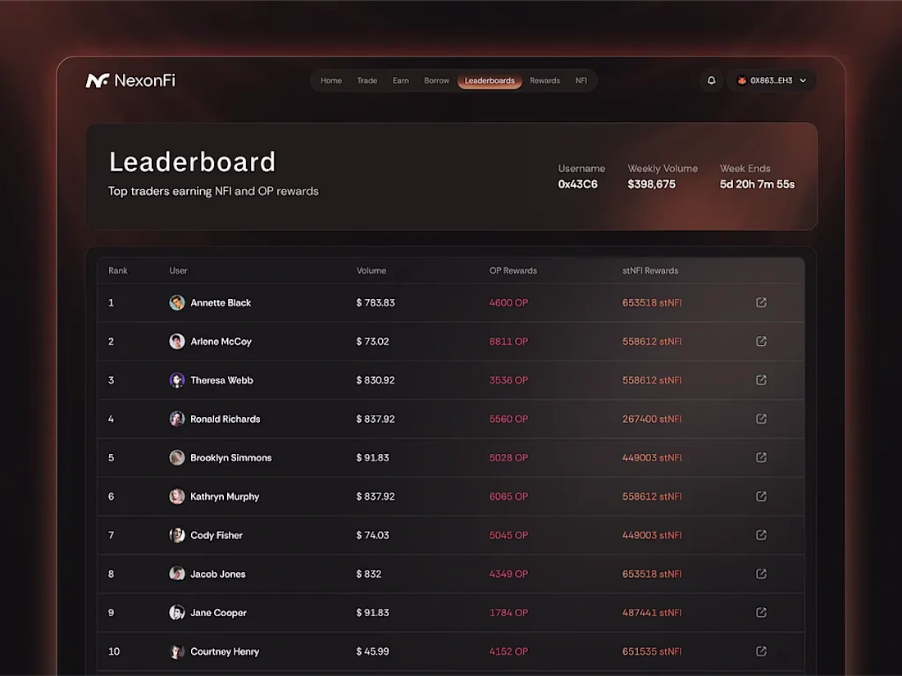902x676 pixels.
Task: Click Theresa Webb's avatar
Action: tap(176, 380)
